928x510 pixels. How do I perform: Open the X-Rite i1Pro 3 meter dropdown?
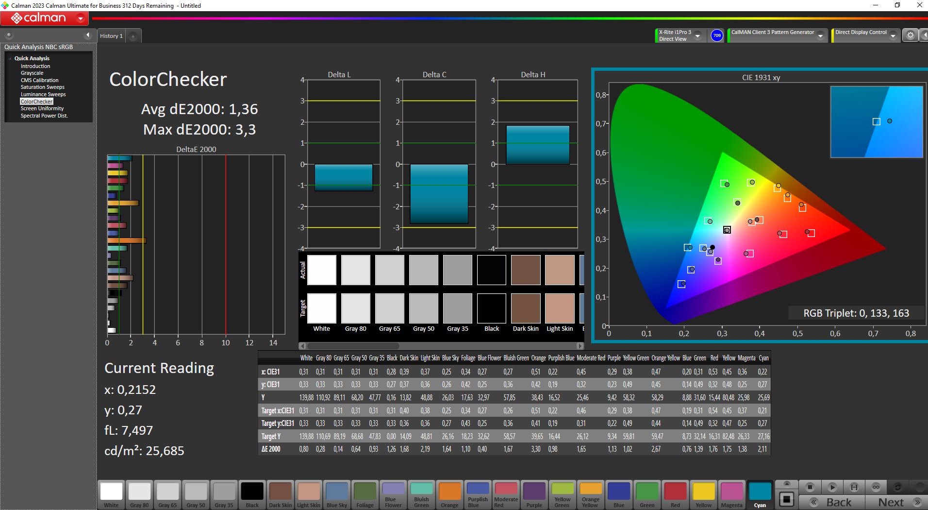697,36
